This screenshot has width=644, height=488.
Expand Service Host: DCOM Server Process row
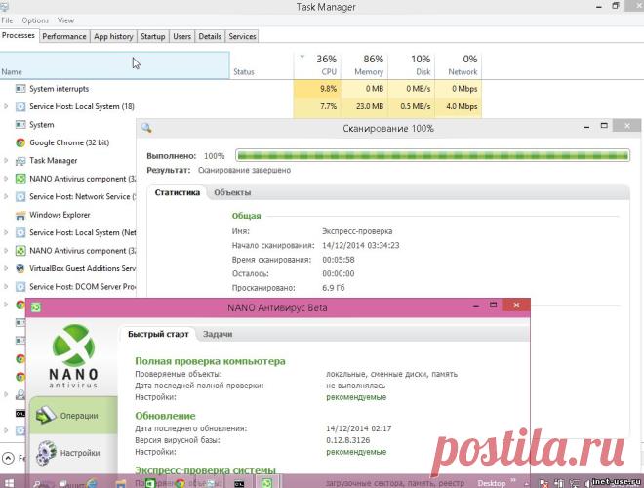(x=6, y=287)
